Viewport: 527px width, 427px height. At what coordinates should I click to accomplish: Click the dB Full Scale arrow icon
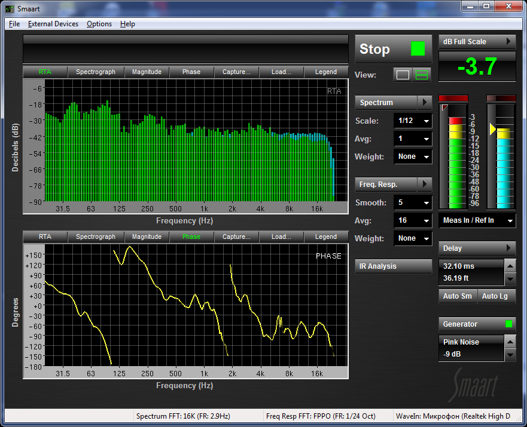click(508, 42)
